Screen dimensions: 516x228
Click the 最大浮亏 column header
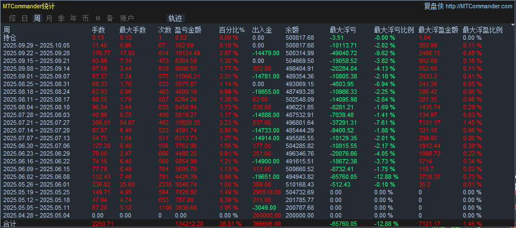(x=343, y=30)
